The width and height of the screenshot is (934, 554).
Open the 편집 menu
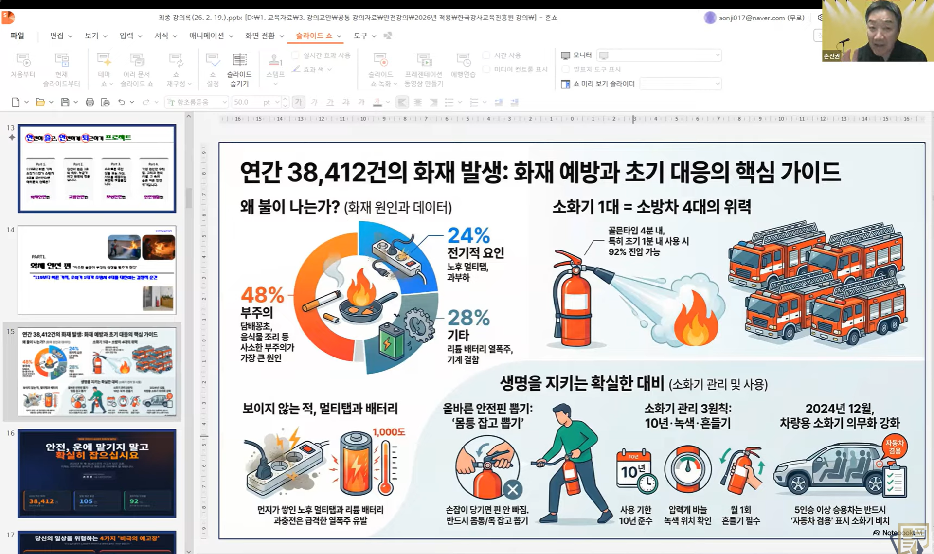[x=61, y=36]
